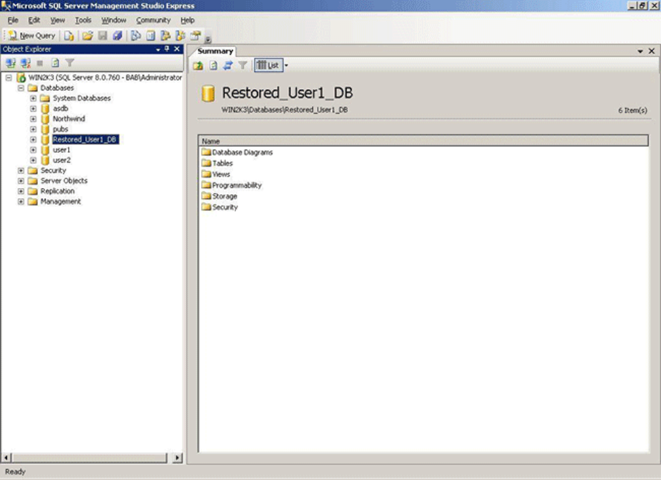This screenshot has width=661, height=480.
Task: Click the Database Engine Query icon
Action: [x=69, y=36]
